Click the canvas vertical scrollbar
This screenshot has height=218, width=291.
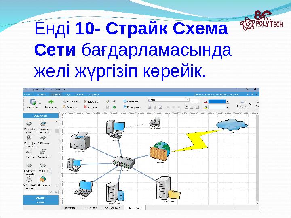(x=257, y=159)
